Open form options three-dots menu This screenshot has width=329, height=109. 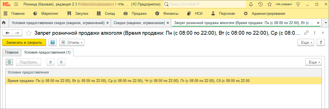315,33
